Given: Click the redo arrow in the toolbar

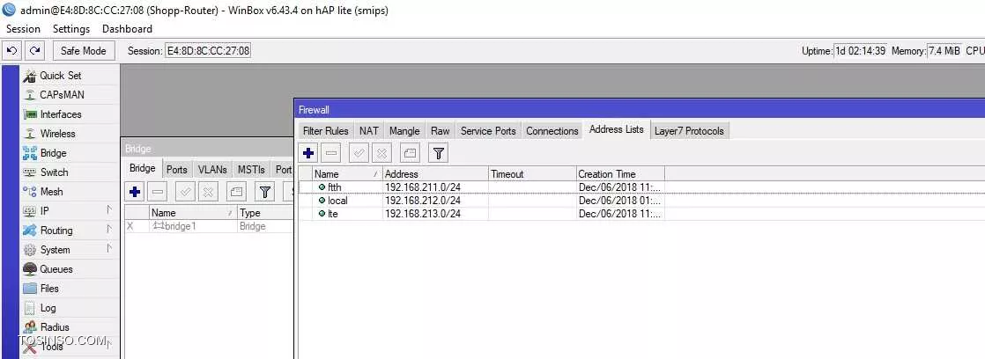Looking at the screenshot, I should (35, 50).
